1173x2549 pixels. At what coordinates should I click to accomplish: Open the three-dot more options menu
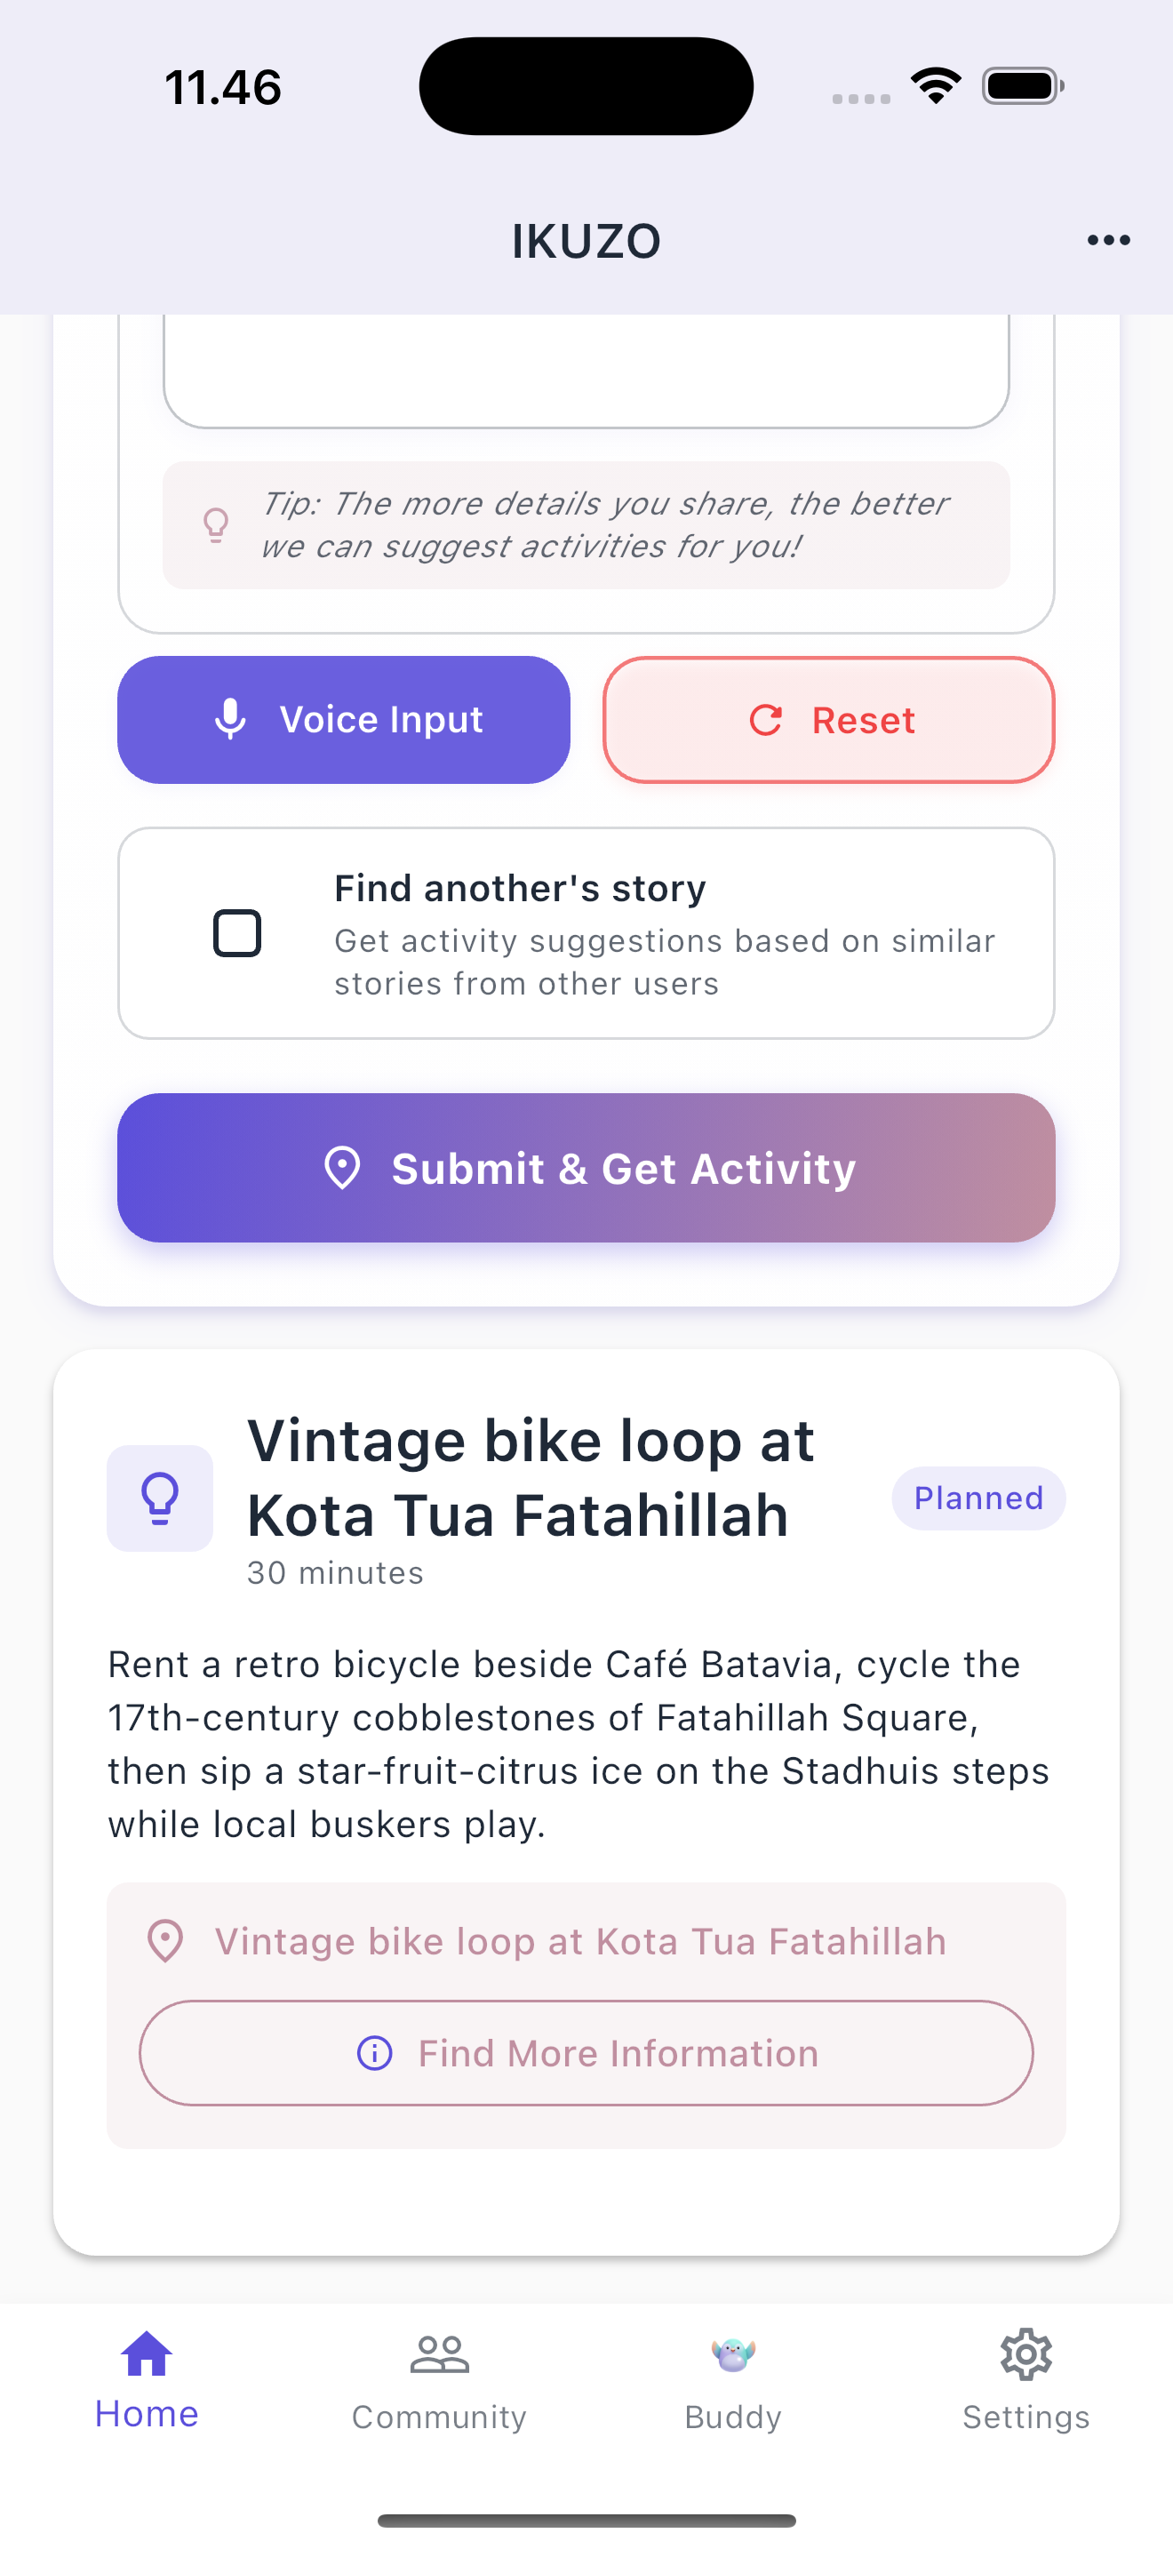(x=1108, y=241)
